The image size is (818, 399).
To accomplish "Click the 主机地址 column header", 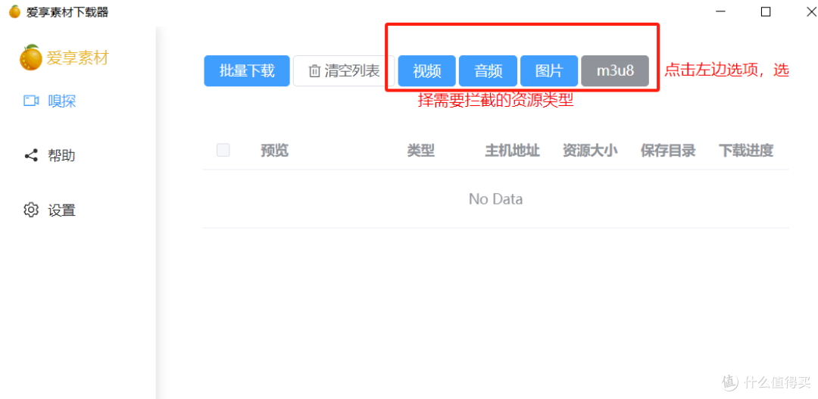I will click(x=512, y=151).
